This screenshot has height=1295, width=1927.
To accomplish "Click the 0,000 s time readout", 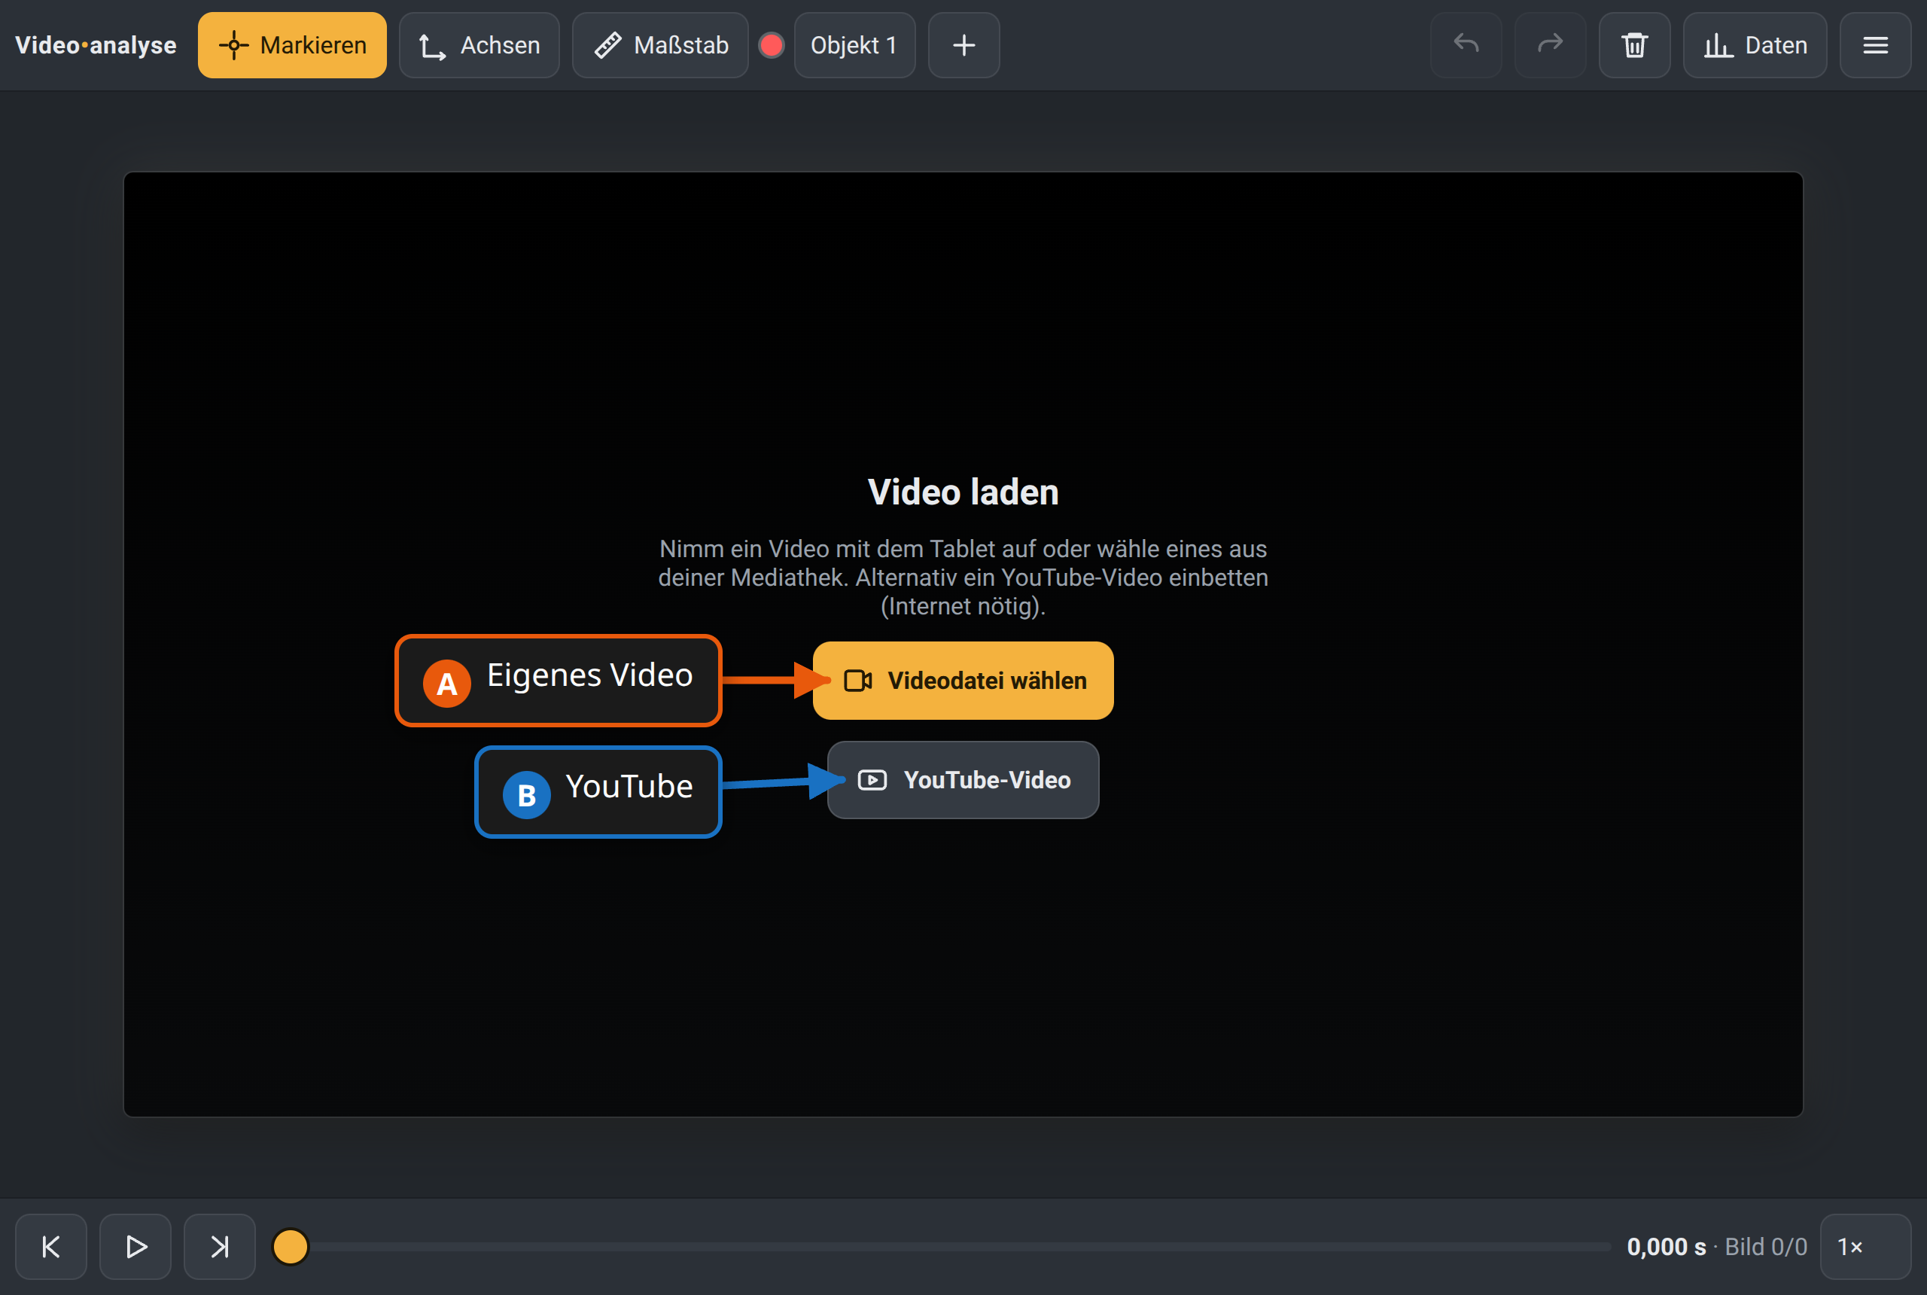I will (1666, 1246).
